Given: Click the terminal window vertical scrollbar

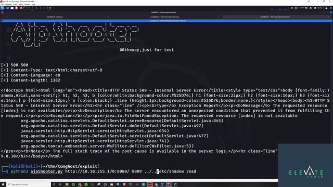Looking at the screenshot, I should point(332,83).
